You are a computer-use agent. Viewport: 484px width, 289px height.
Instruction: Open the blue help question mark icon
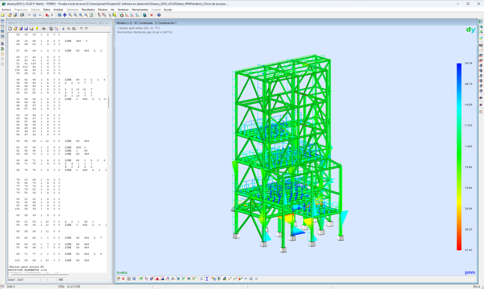click(x=159, y=15)
